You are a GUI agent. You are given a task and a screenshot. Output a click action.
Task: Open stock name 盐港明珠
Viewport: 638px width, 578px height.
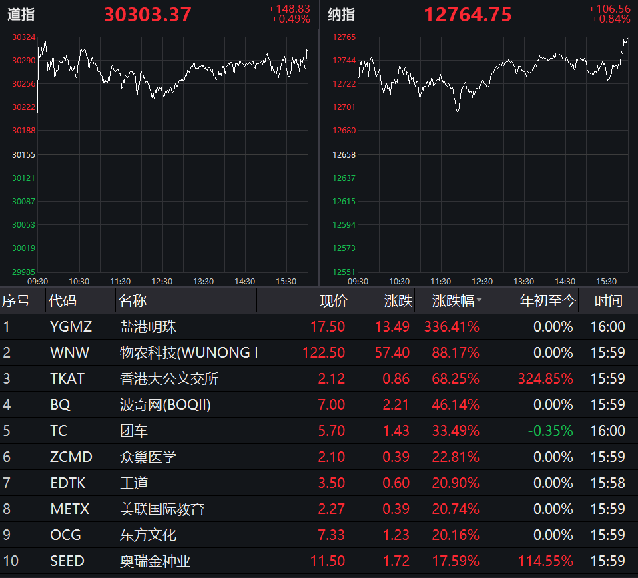coord(148,327)
